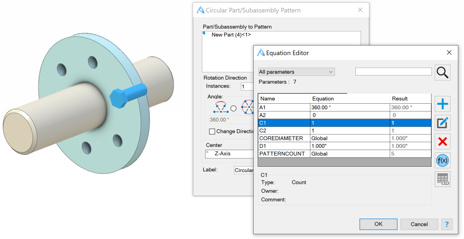Close the Equation Editor window
Viewport: 464px width, 239px height.
coord(449,53)
